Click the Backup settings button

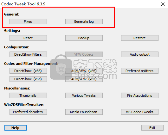84,38
